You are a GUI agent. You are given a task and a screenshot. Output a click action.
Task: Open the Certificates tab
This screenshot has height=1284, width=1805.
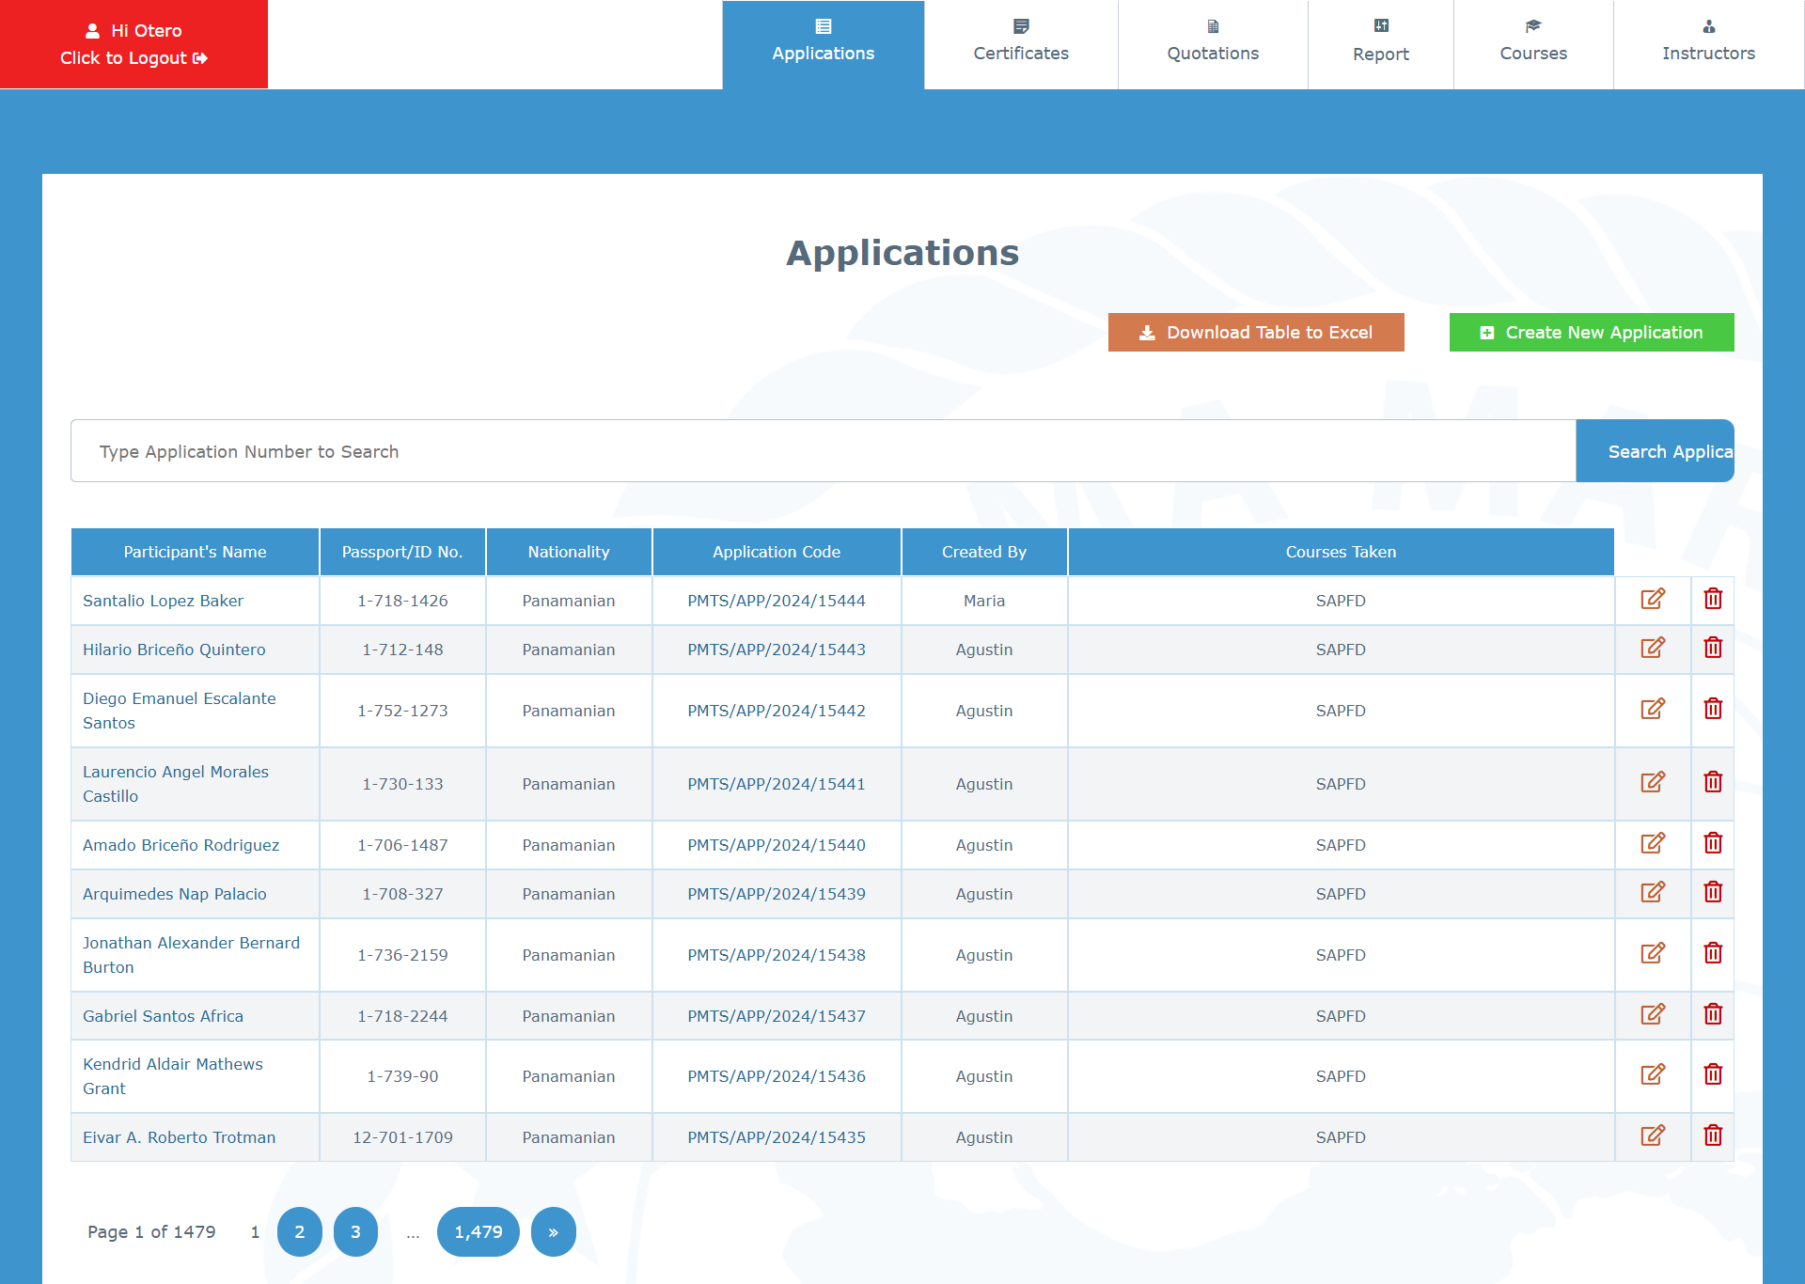(1020, 44)
